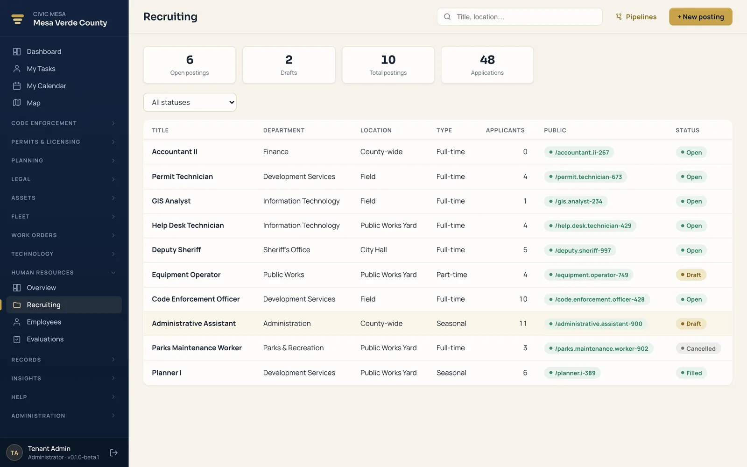Click the Open postings stat card

(190, 65)
